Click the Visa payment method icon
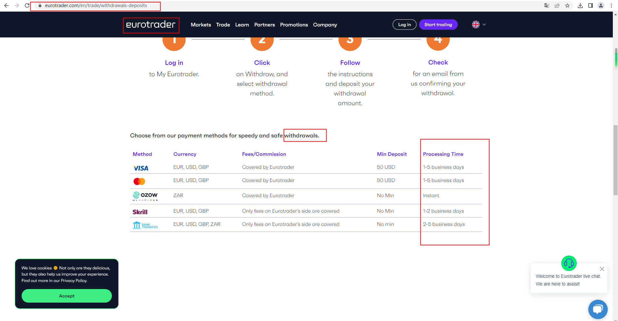 [x=141, y=168]
